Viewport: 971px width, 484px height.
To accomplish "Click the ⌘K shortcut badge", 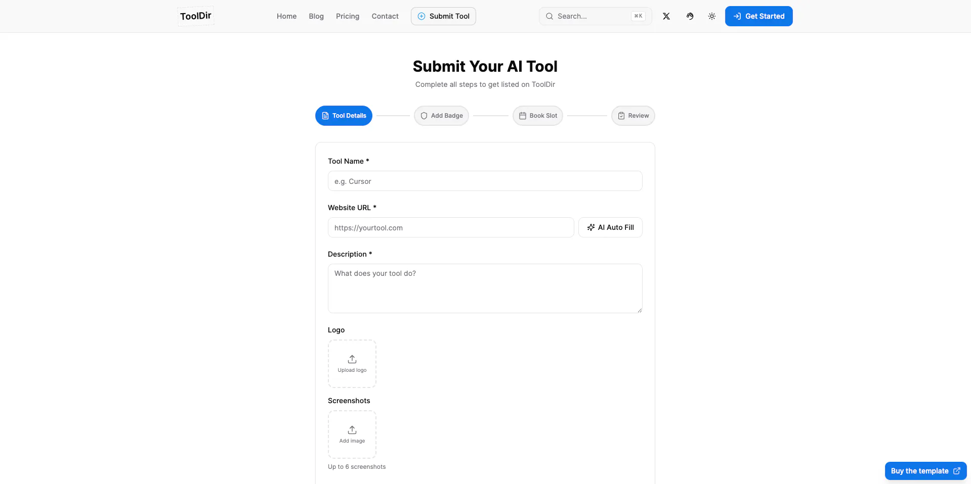I will pos(638,16).
